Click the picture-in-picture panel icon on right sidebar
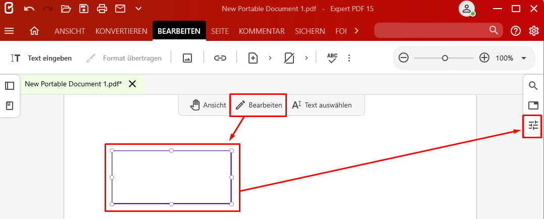Image resolution: width=544 pixels, height=219 pixels. [x=533, y=105]
